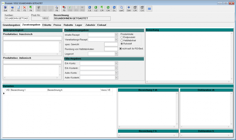Go to previous record with C-Z icon
This screenshot has width=236, height=140.
[x=96, y=9]
